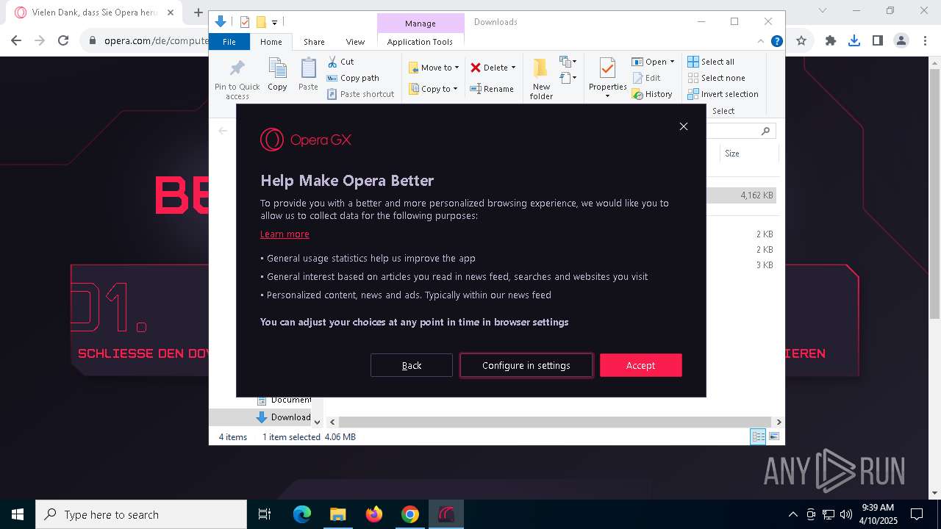Click the Chrome back arrow
The image size is (941, 529).
16,40
